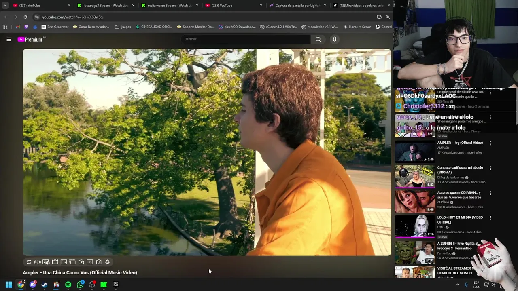Open the Gorro Ruso Aviador bookmark
Viewport: 518px width, 291px height.
point(91,27)
